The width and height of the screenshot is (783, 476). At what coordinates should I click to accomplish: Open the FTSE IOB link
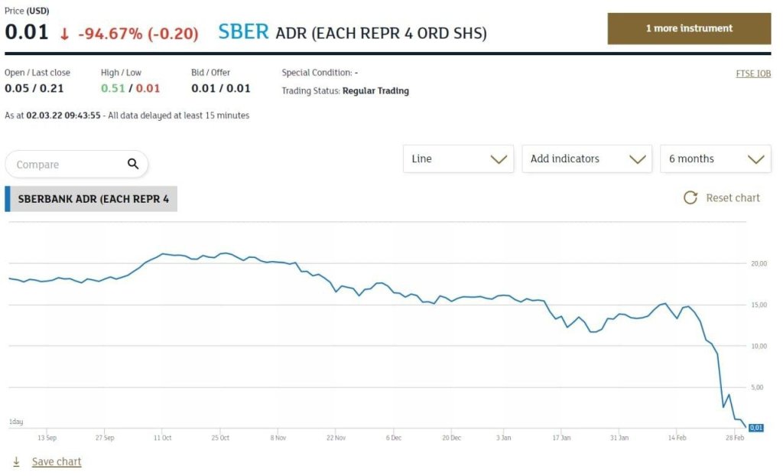(752, 74)
